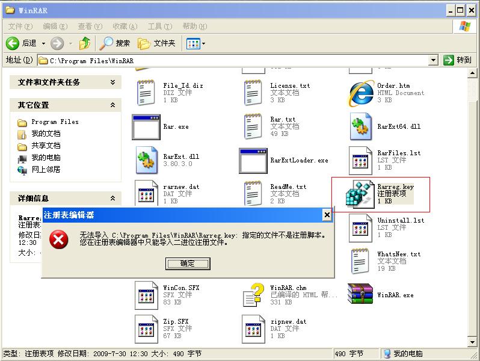Select the WinRAR.chm help file icon

pyautogui.click(x=253, y=295)
